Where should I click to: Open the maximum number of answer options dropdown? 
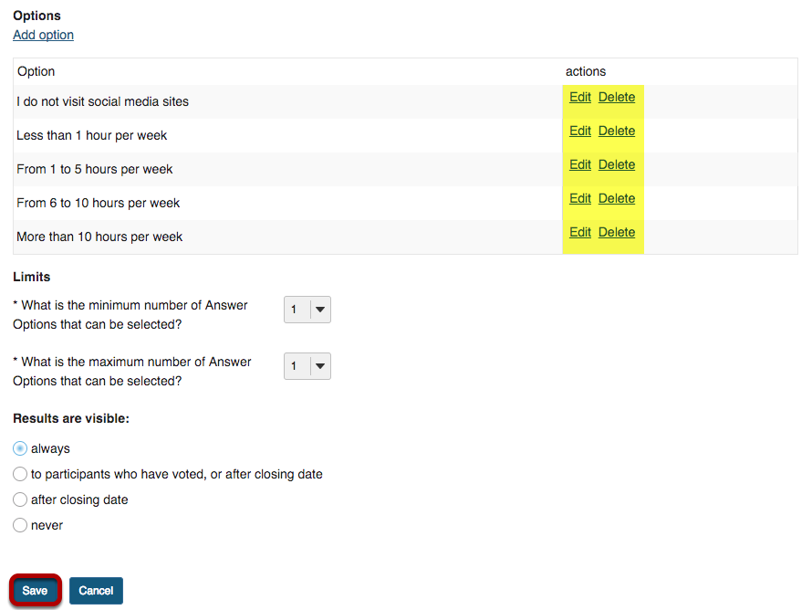tap(307, 366)
